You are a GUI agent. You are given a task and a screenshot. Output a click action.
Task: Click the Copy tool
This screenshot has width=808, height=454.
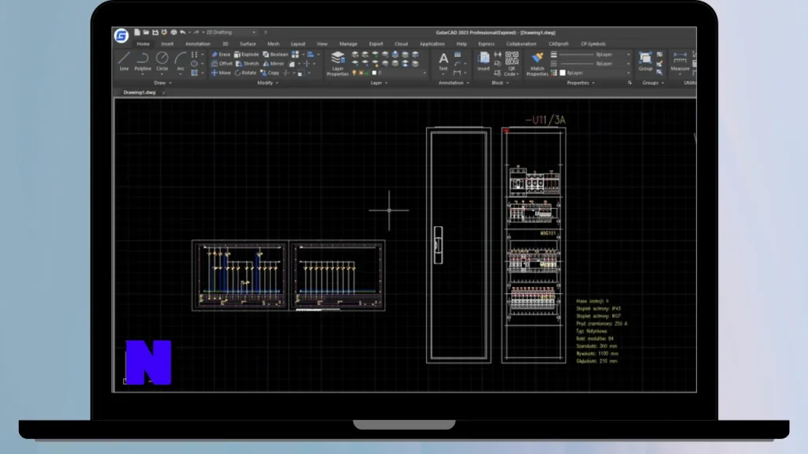point(270,73)
